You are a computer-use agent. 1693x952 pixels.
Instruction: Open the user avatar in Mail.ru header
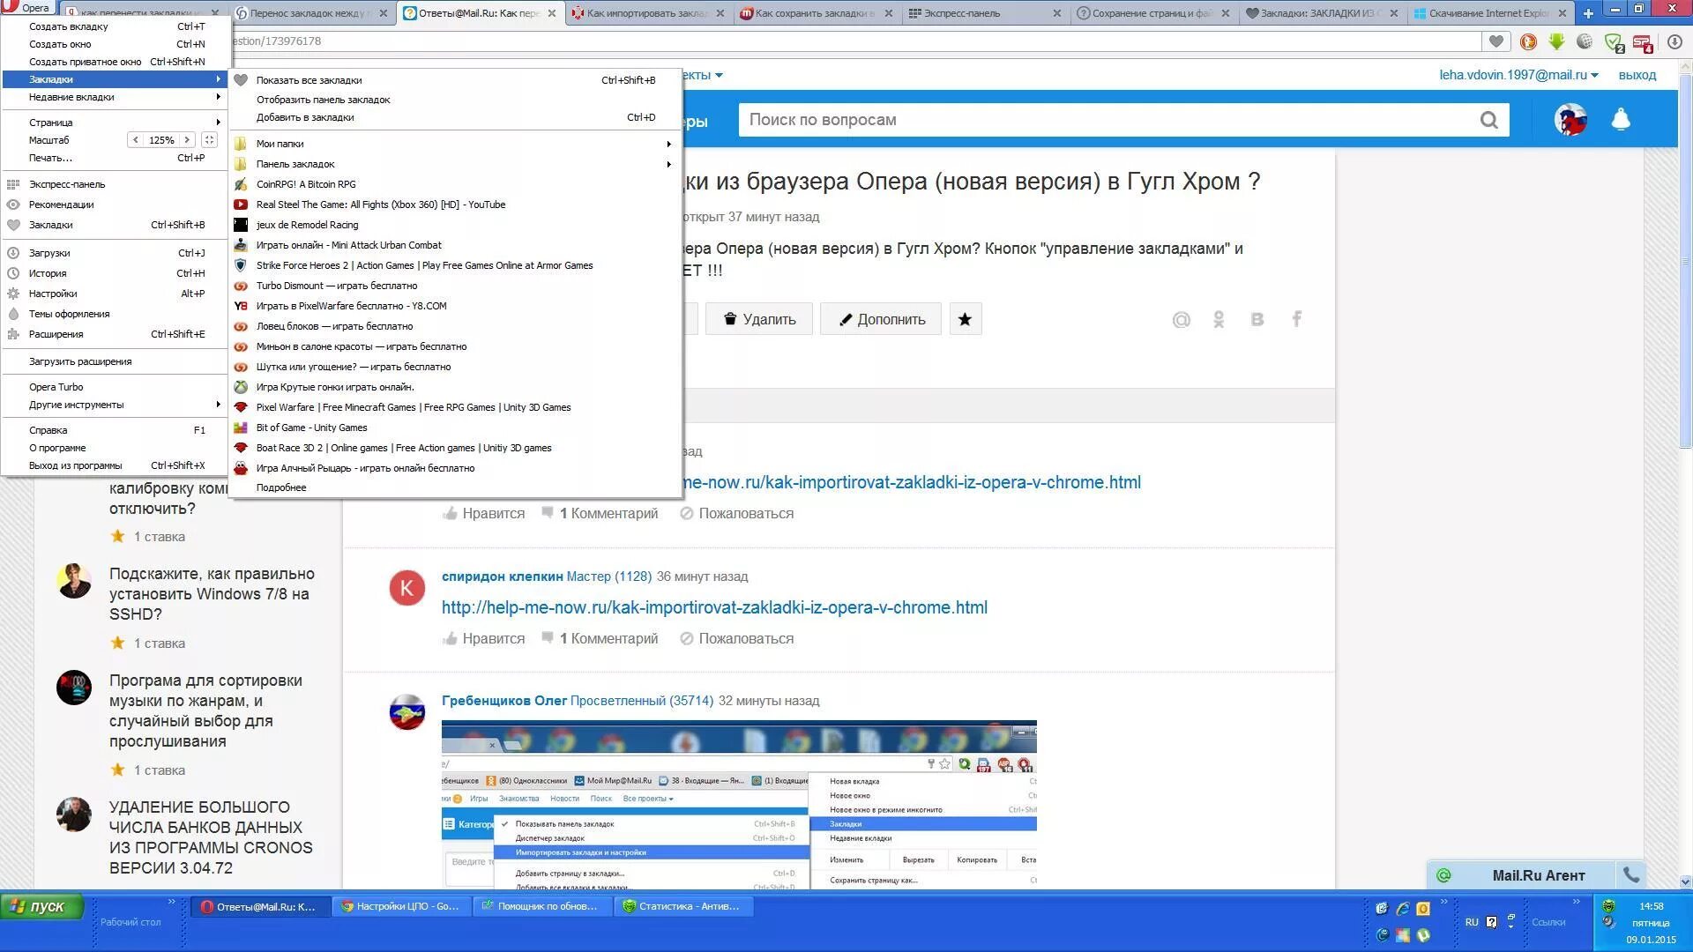click(1570, 119)
